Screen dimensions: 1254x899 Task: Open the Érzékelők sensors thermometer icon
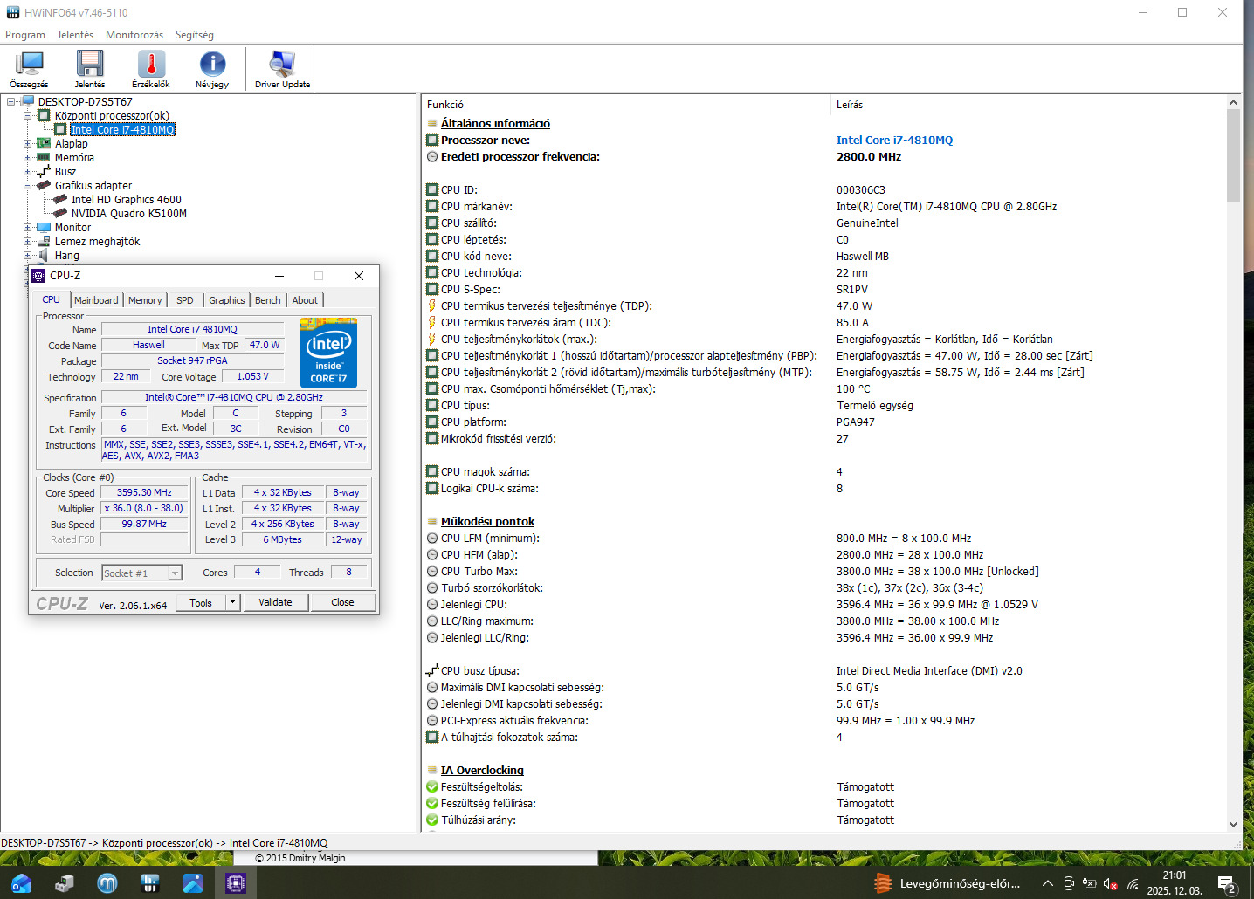coord(150,69)
